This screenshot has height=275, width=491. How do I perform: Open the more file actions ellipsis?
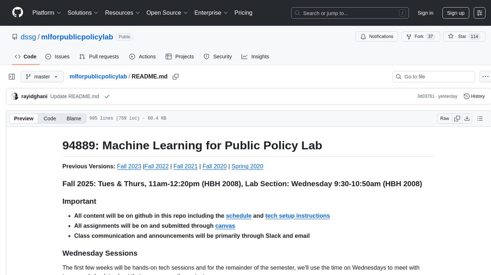485,77
